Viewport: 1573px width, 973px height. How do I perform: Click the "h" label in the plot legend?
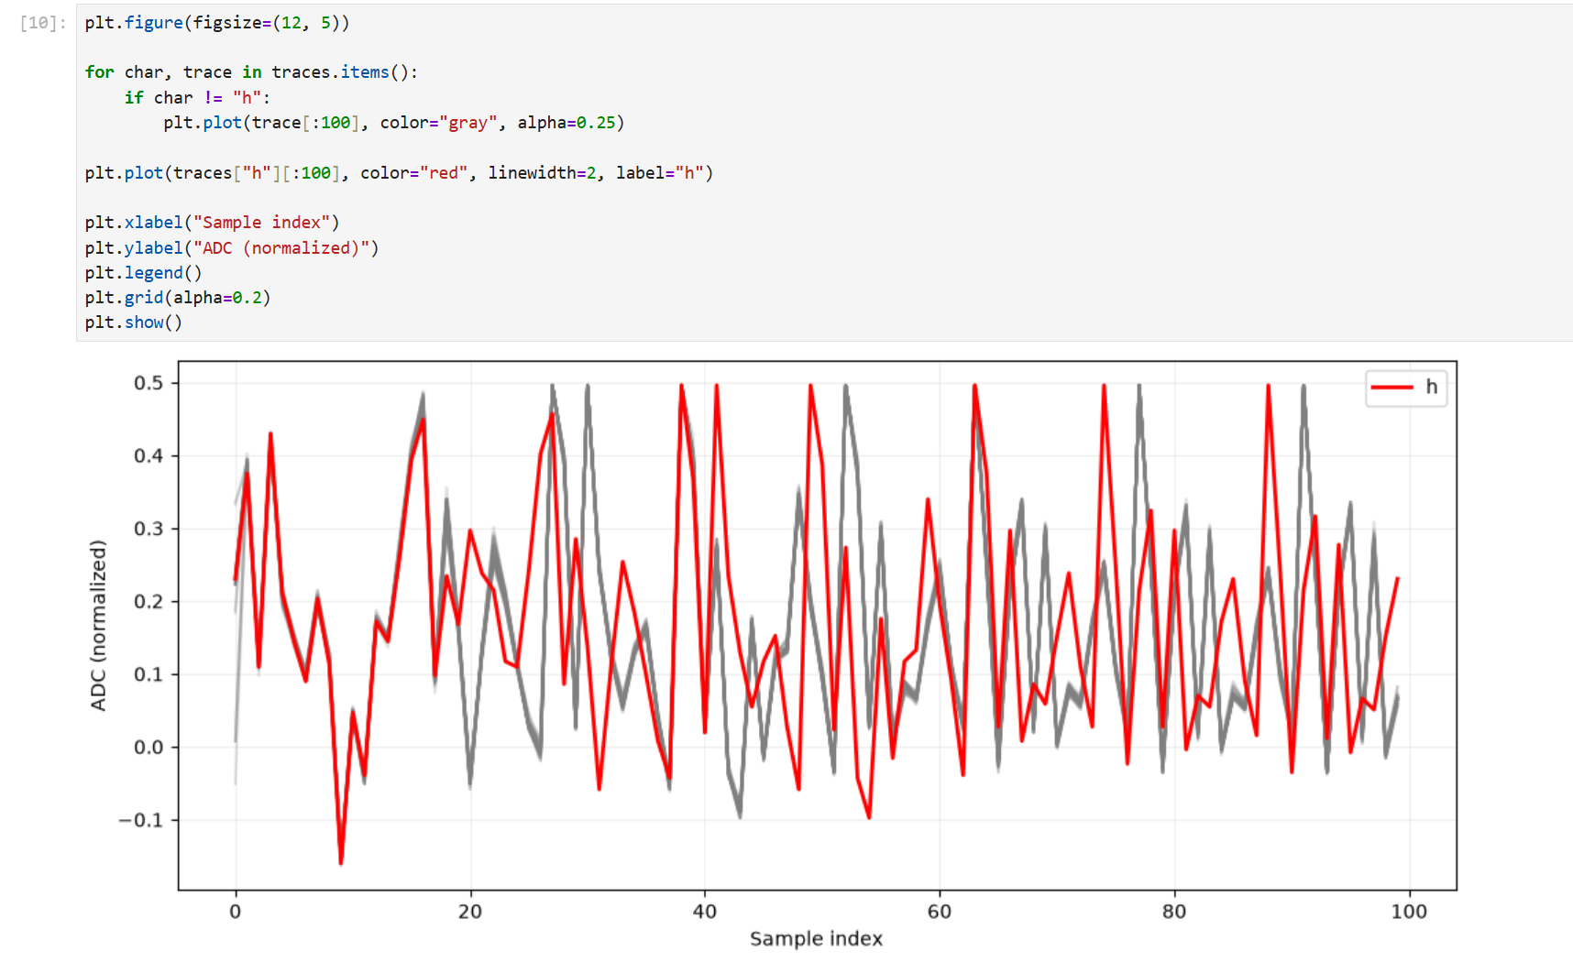click(1431, 387)
